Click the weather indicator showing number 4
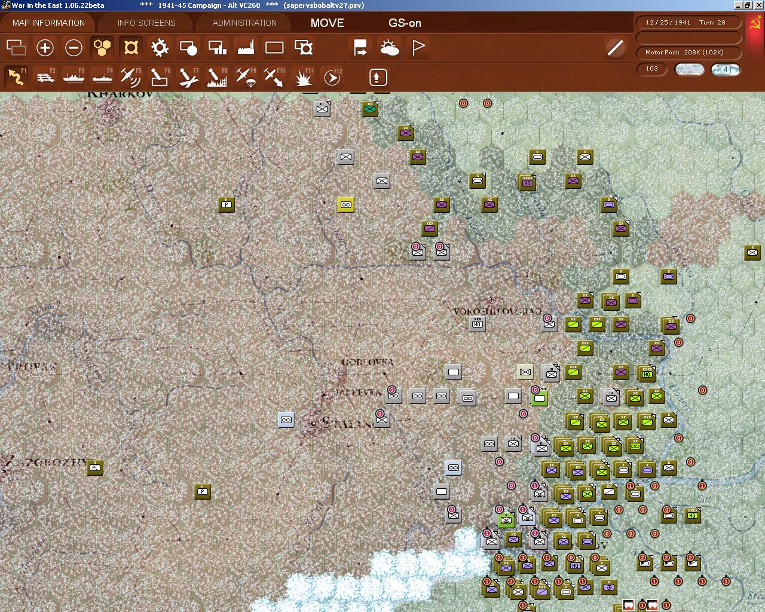The height and width of the screenshot is (612, 765). (726, 69)
